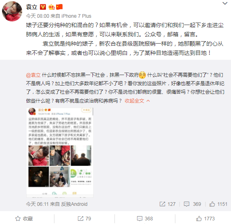
Task: Toggle the 收藏 star favorite
Action: pos(24,218)
